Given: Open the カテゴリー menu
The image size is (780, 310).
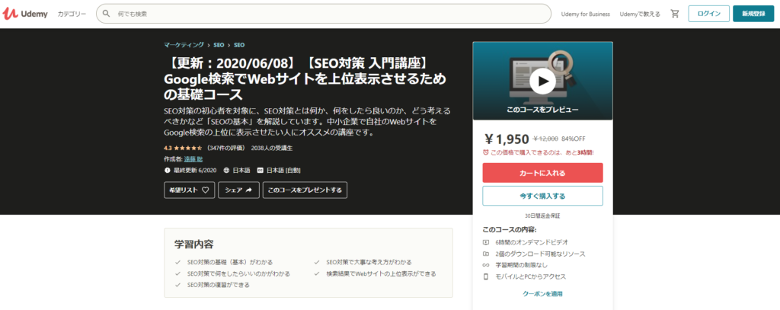Looking at the screenshot, I should click(72, 14).
